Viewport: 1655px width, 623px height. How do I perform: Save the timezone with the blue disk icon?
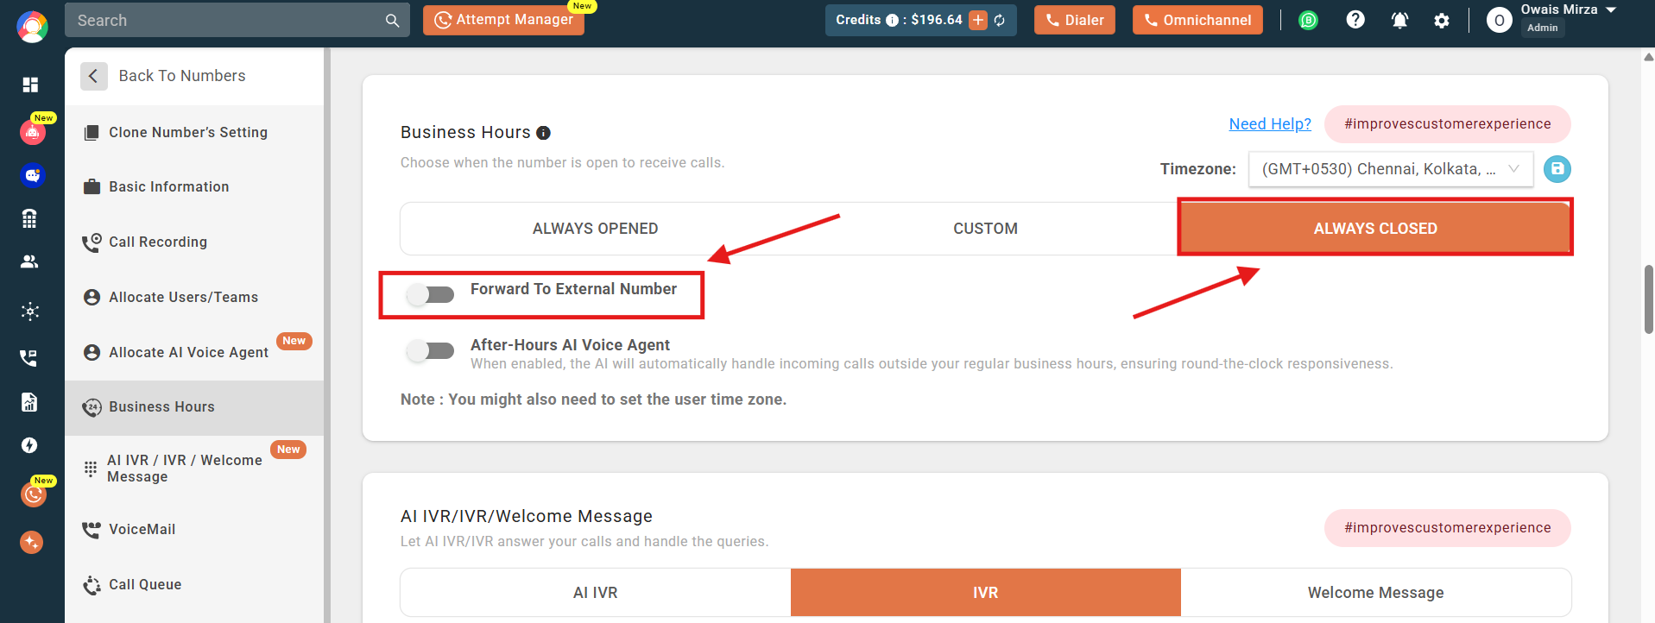click(x=1557, y=169)
